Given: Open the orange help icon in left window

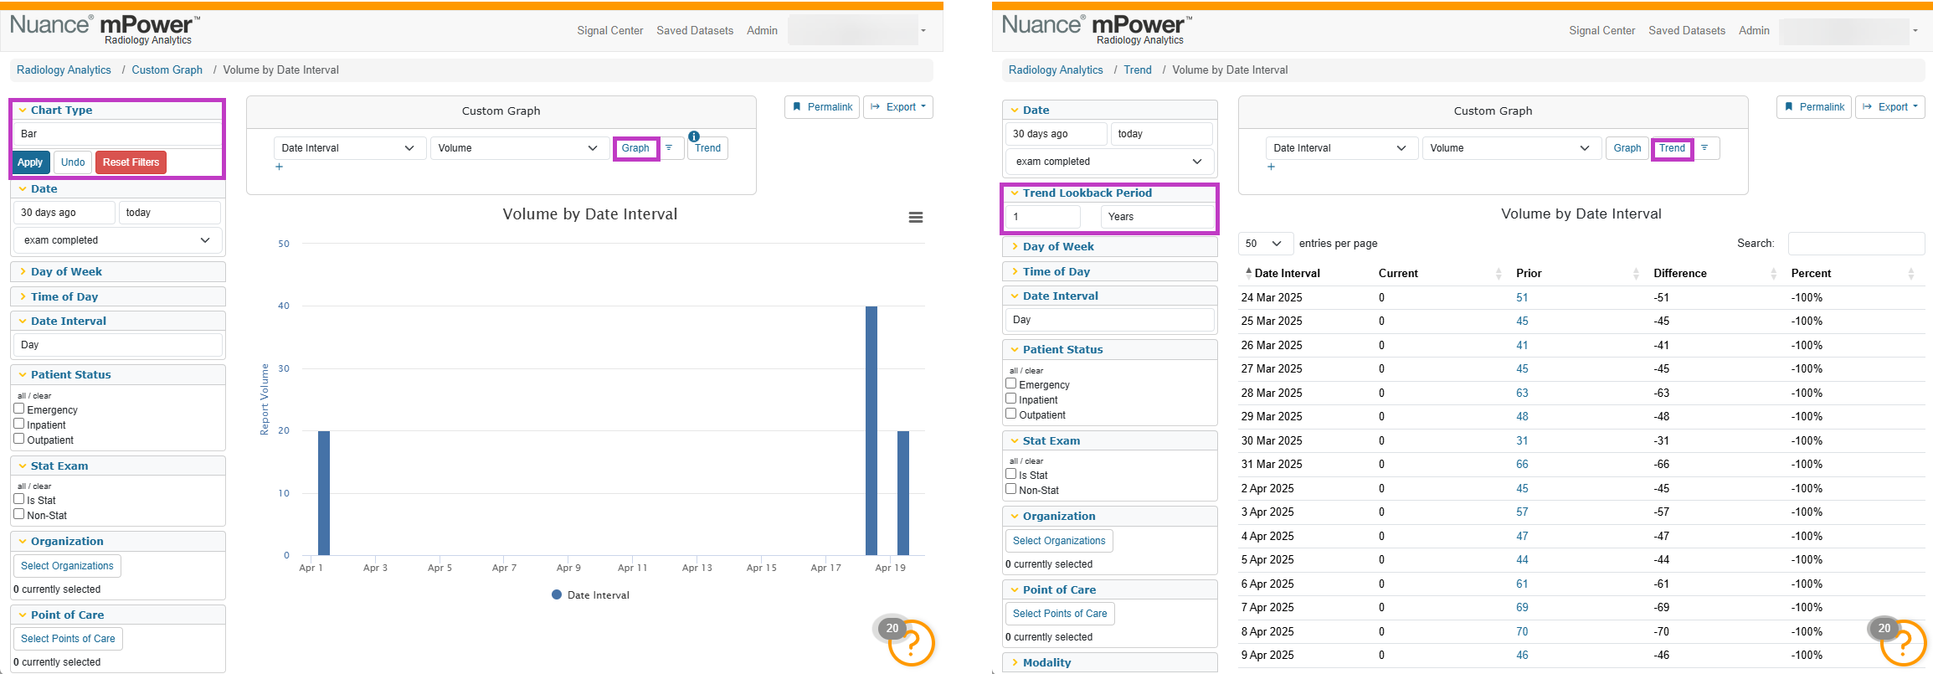Looking at the screenshot, I should pyautogui.click(x=912, y=643).
